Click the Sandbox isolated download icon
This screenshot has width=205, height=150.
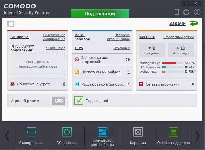(x=77, y=84)
